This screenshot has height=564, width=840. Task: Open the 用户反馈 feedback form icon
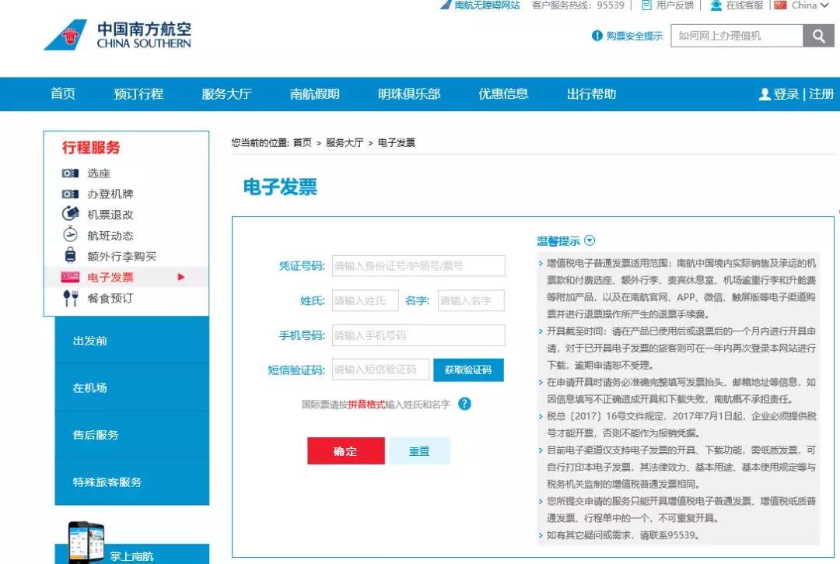(646, 5)
